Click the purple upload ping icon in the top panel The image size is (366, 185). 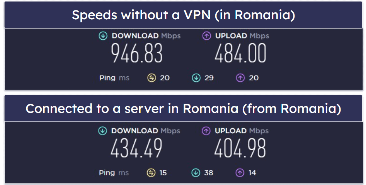point(240,78)
